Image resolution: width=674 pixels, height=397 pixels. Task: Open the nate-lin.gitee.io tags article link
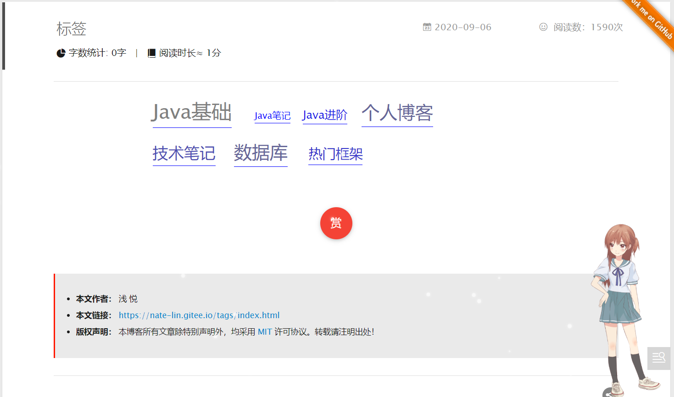(x=199, y=315)
